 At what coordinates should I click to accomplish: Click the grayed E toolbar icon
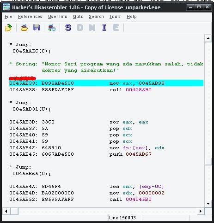pos(116,28)
